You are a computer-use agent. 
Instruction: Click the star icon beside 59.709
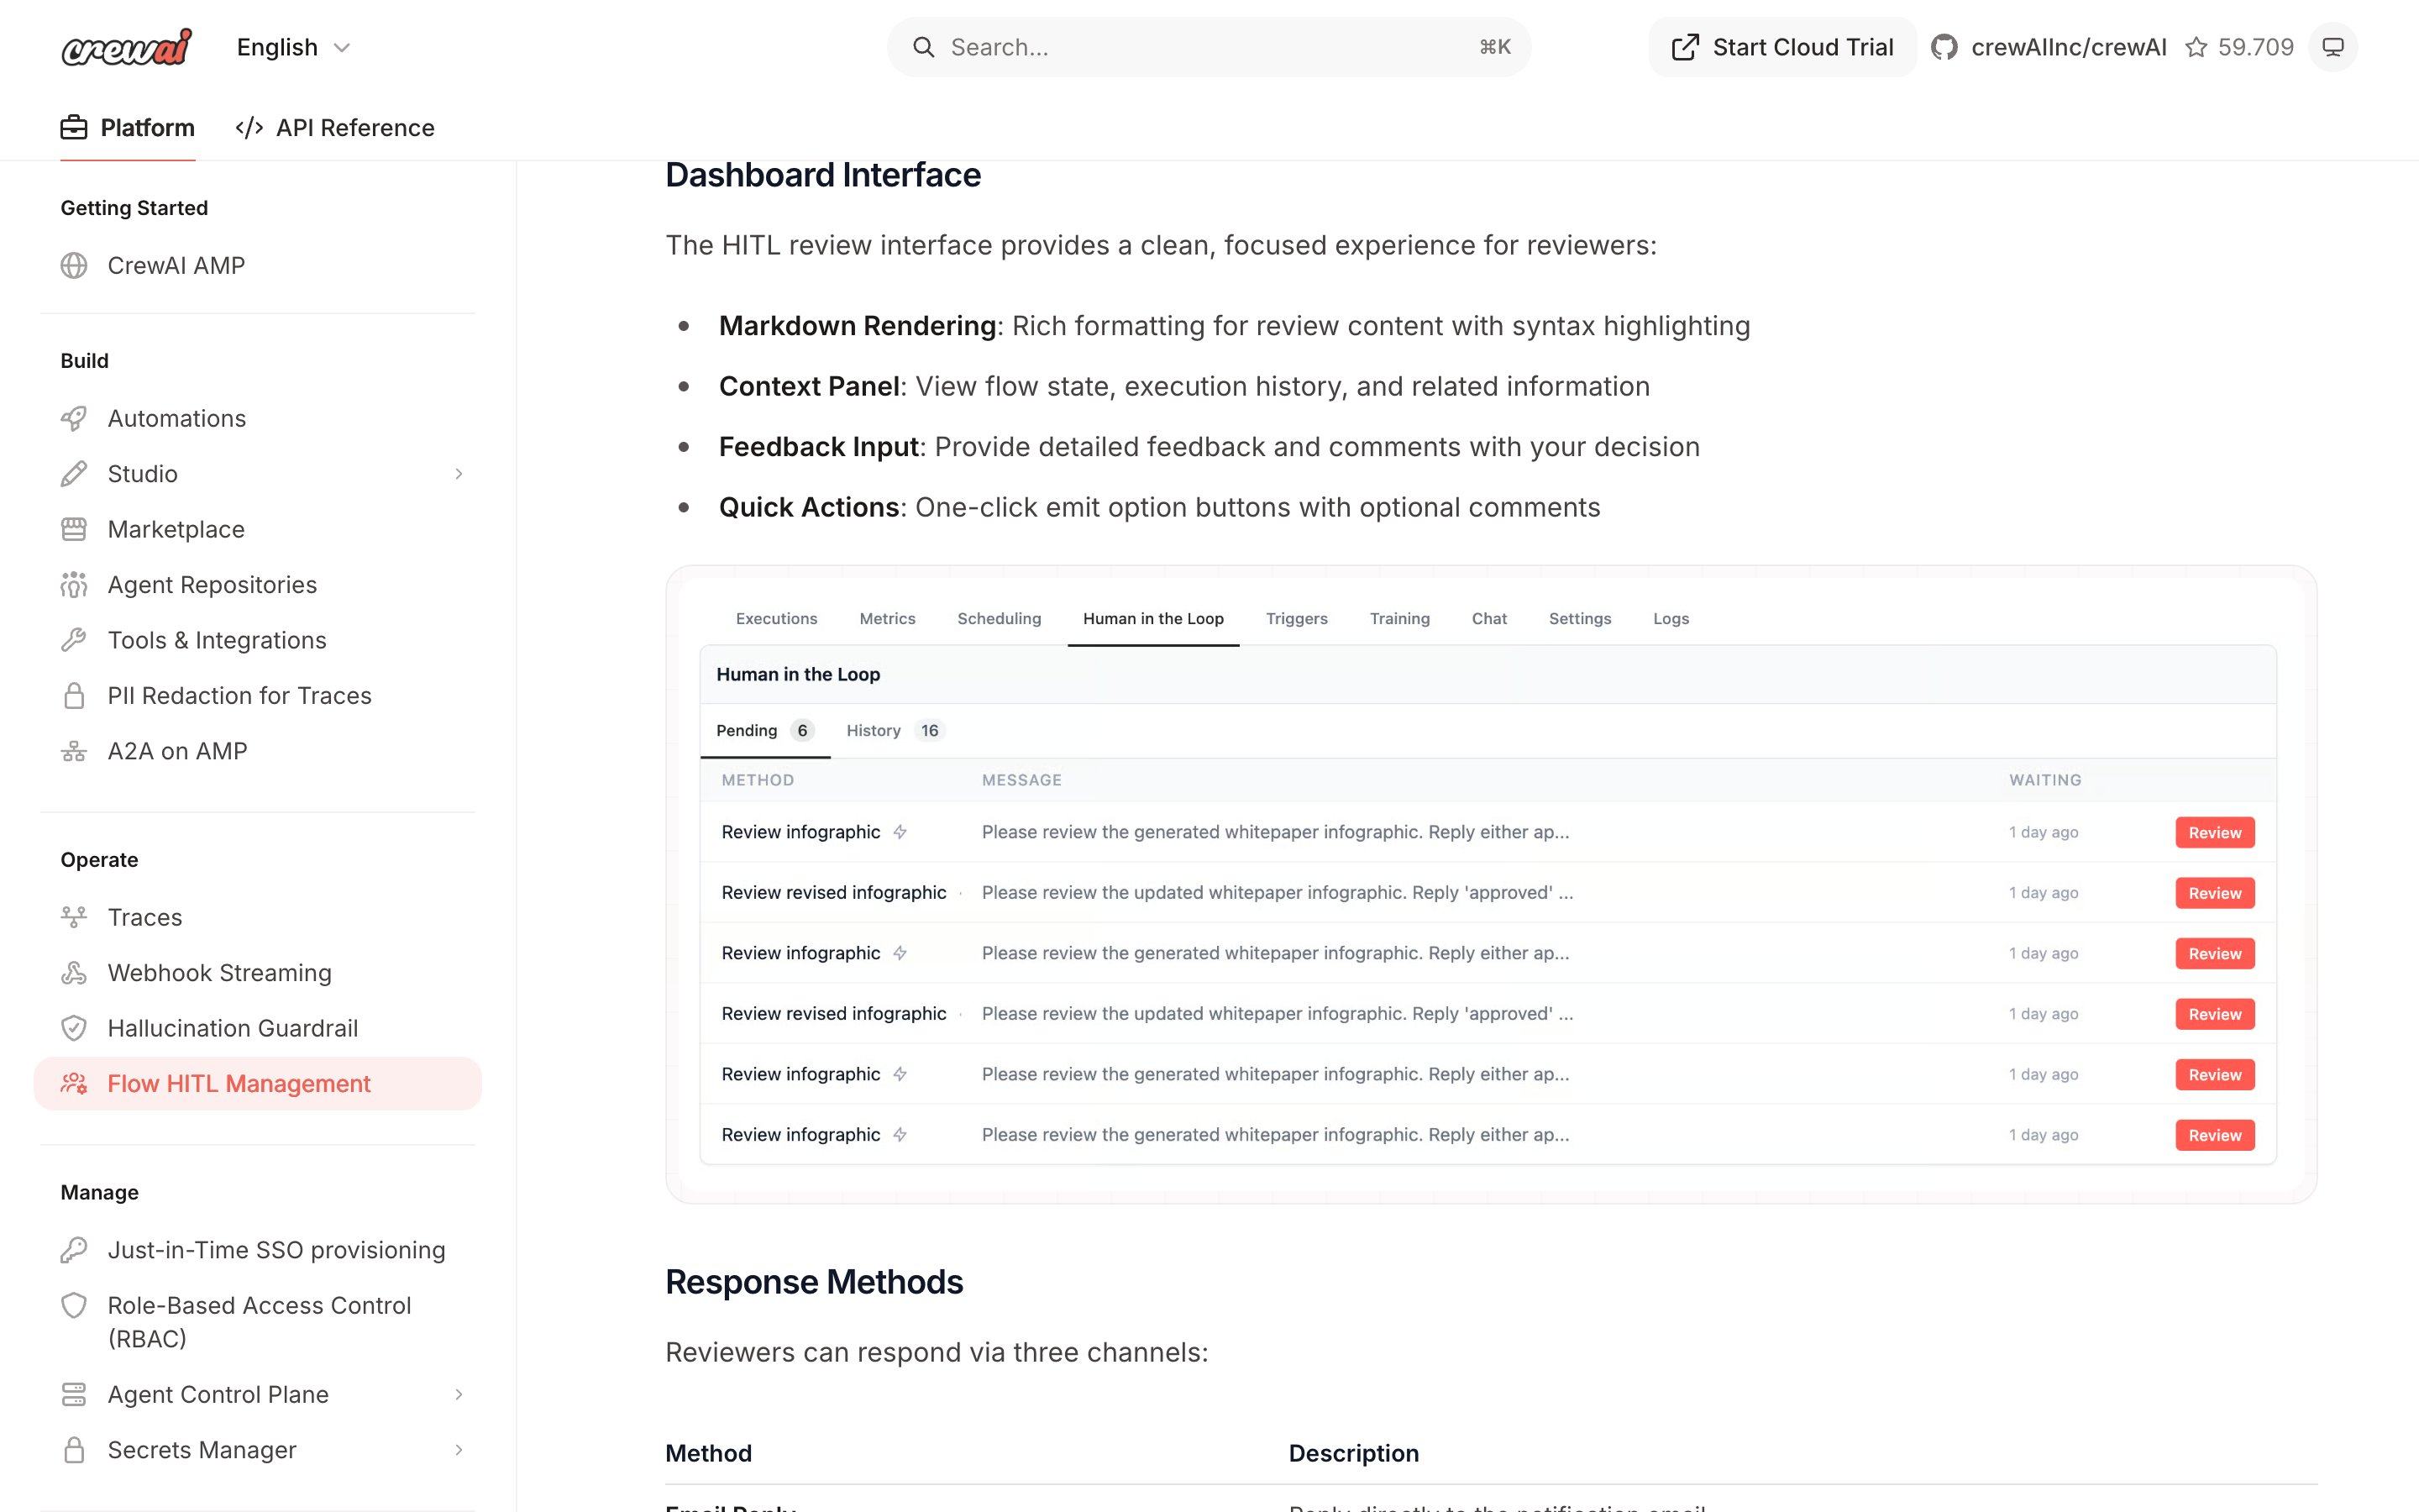pos(2196,47)
